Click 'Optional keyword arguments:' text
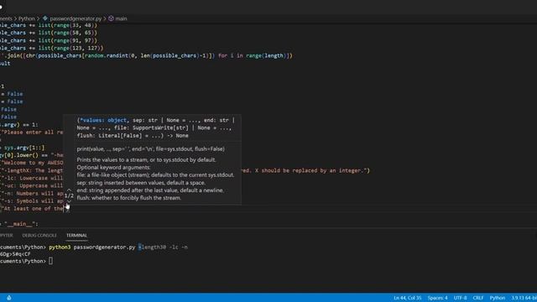The height and width of the screenshot is (302, 537). 113,168
